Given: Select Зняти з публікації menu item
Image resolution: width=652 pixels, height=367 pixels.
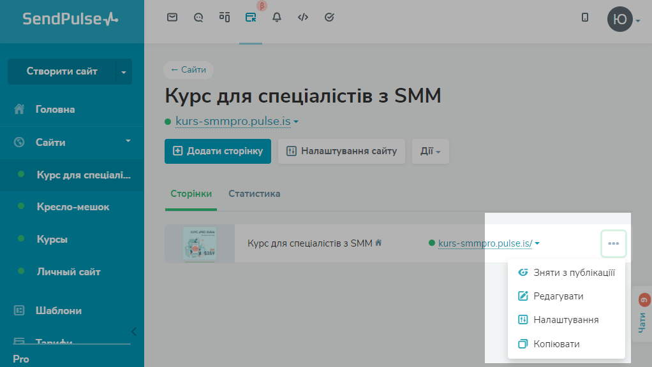Looking at the screenshot, I should [x=567, y=273].
